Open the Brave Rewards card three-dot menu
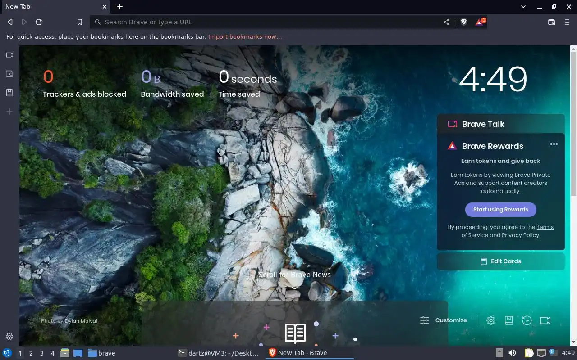 (x=554, y=144)
